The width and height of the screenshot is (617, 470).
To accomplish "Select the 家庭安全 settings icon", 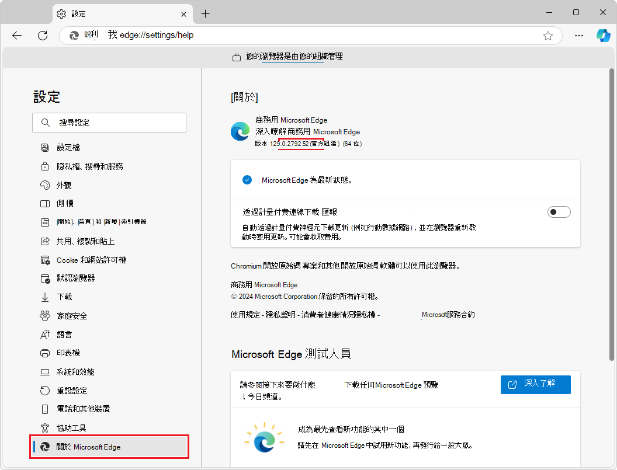I will 45,315.
